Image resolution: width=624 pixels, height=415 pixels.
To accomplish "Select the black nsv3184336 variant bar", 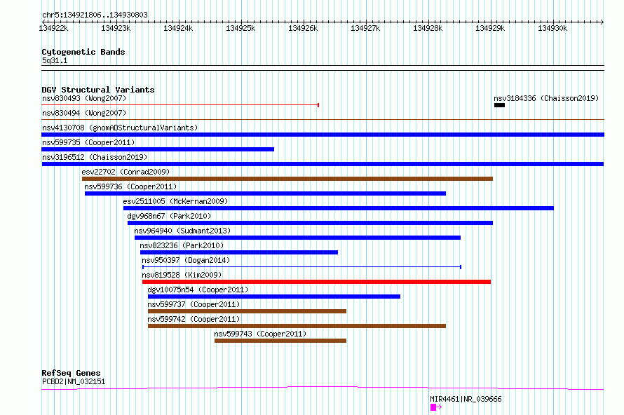I will click(499, 105).
